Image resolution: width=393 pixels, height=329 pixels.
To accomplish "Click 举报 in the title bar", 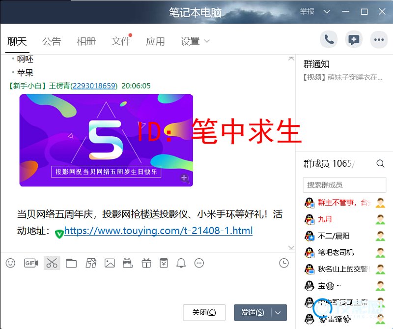I will (307, 11).
